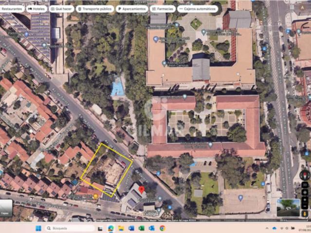Select the Hoteles category chip
The image size is (311, 233).
click(x=37, y=9)
